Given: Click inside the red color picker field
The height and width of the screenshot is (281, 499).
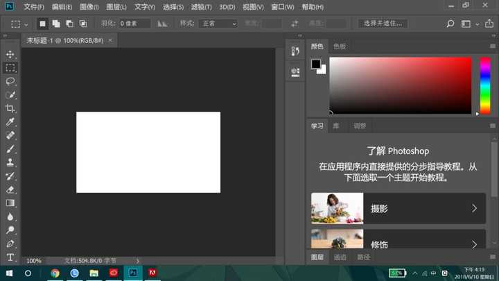Looking at the screenshot, I should 401,85.
